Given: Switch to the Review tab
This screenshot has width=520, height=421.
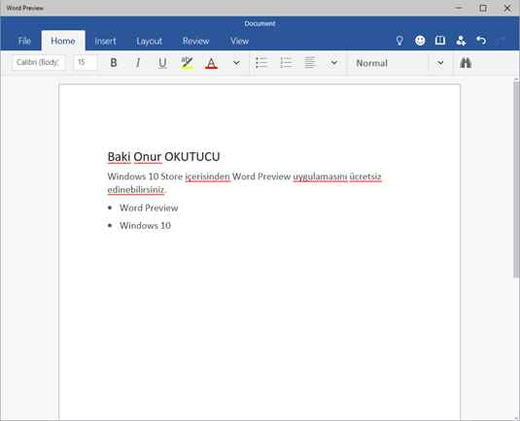Looking at the screenshot, I should (195, 41).
